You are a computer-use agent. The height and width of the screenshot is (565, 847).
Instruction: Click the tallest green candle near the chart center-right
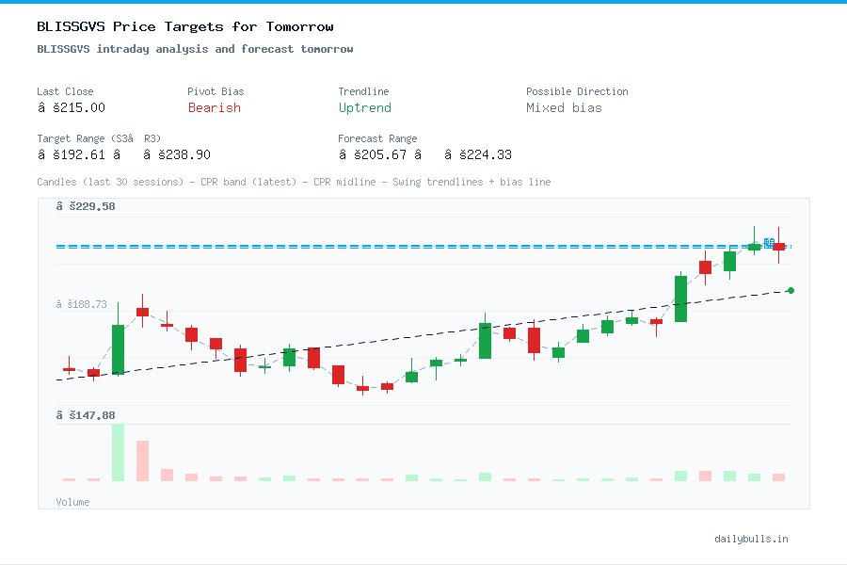[679, 297]
